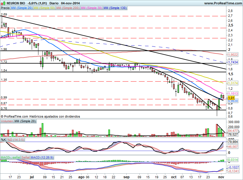Click the ProRealTime.com históricos ajustados notice
The width and height of the screenshot is (243, 180).
[x=40, y=116]
